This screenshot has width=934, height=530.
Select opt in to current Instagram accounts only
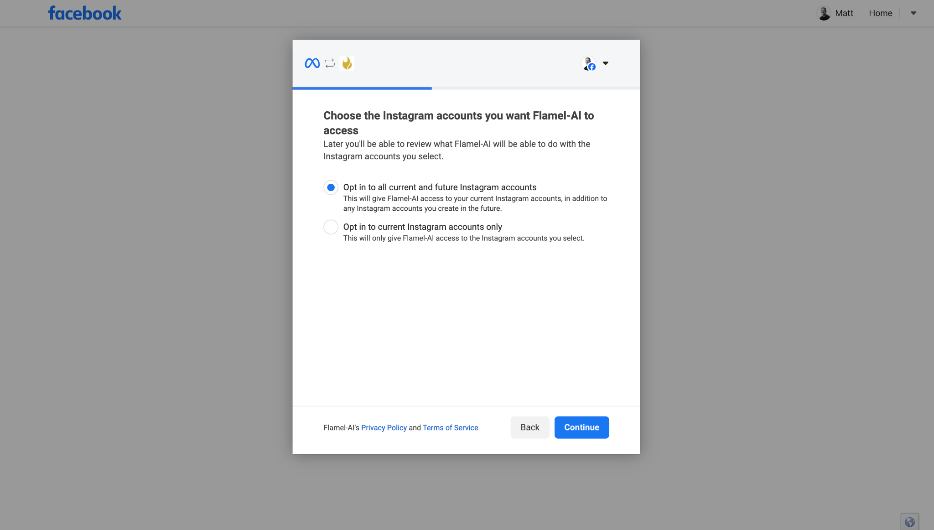(331, 227)
